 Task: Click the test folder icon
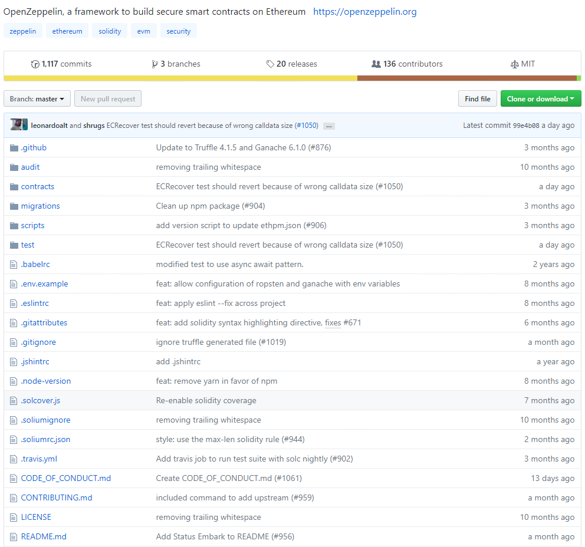14,245
